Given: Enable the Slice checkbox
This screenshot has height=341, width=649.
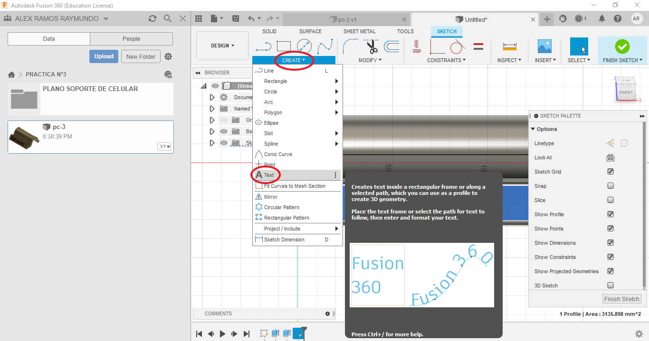Looking at the screenshot, I should [611, 200].
